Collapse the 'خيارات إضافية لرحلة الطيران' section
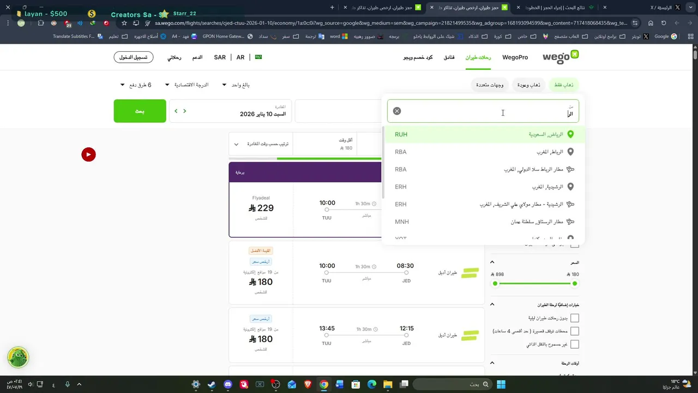698x393 pixels. click(x=492, y=305)
